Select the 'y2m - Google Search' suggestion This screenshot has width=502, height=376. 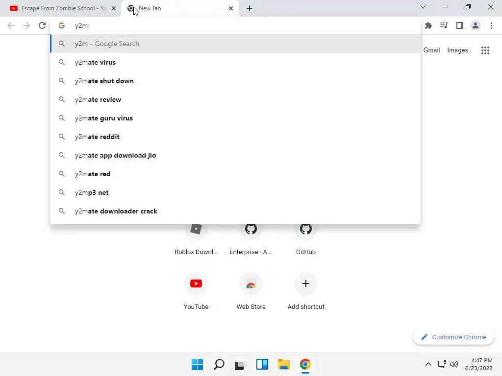coord(235,44)
